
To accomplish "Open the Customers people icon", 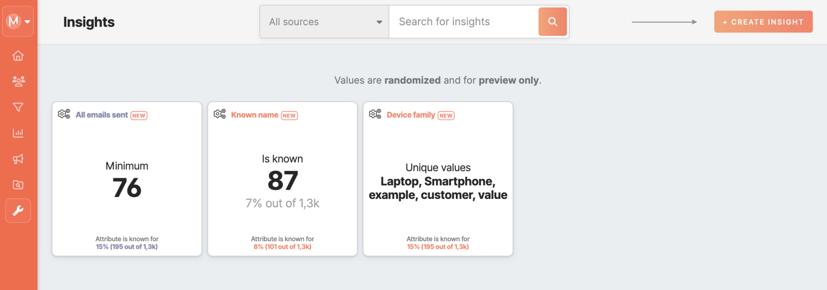I will [18, 81].
